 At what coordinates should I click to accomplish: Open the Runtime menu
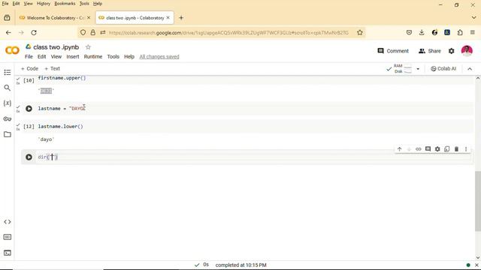[93, 57]
